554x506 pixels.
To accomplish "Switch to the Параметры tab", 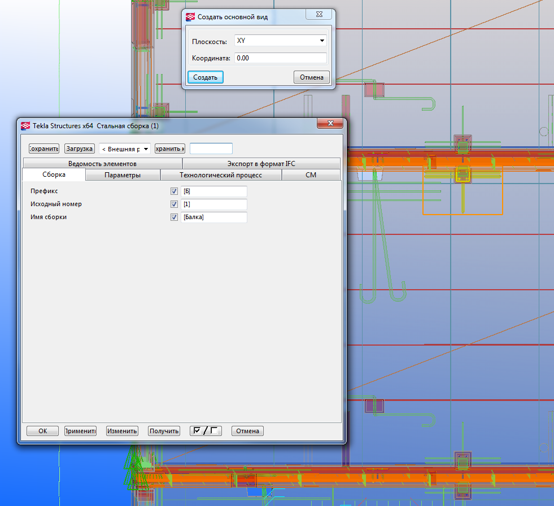I will [x=123, y=175].
